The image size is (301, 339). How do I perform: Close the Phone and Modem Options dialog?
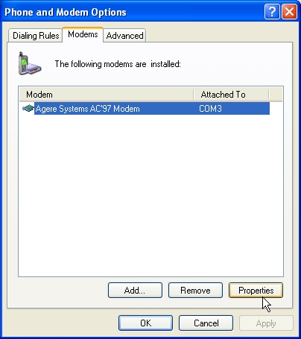tap(289, 11)
